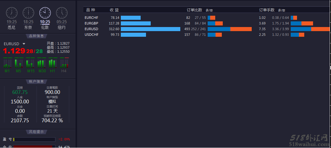Click the Tokyo clock icon
Screen dimensions: 331x148
(28, 13)
